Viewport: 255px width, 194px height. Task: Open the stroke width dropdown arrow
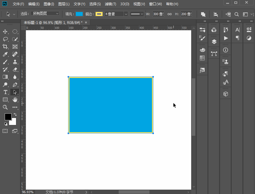[126, 14]
